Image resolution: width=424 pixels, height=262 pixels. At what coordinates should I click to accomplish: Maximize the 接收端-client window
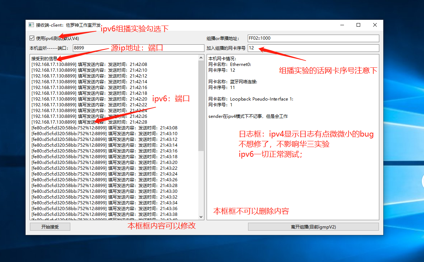click(358, 25)
